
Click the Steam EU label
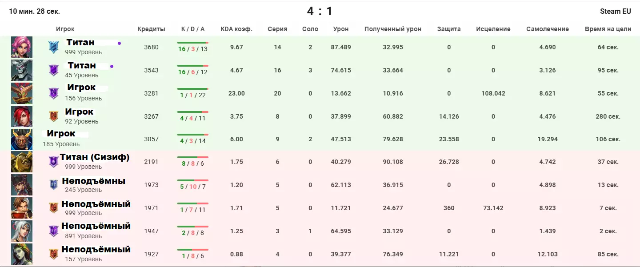coord(616,11)
